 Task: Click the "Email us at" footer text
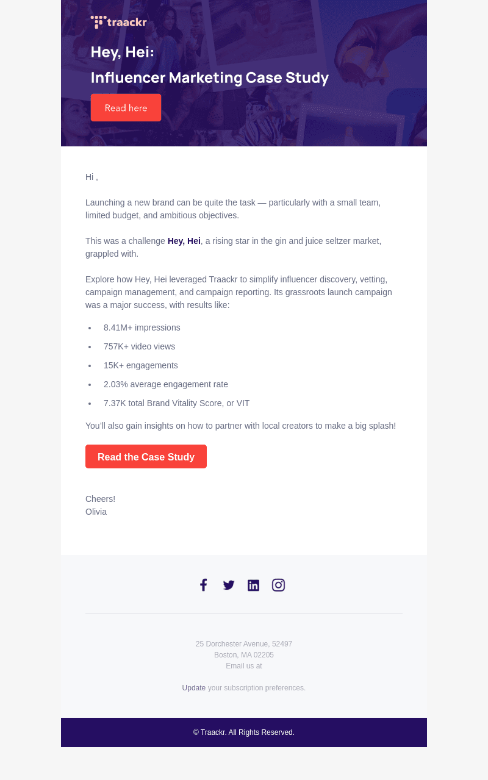(244, 666)
